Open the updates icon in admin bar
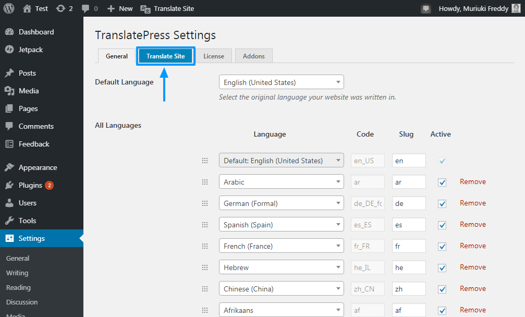This screenshot has width=525, height=317. tap(60, 8)
